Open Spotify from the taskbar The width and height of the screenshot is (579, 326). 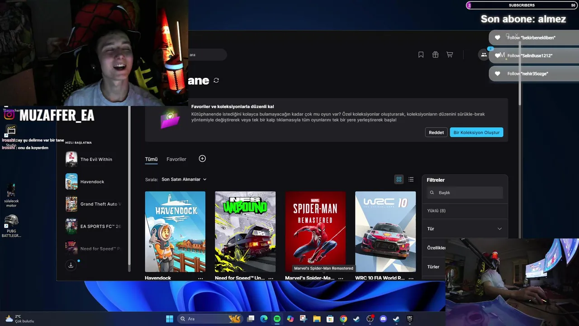coord(277,319)
